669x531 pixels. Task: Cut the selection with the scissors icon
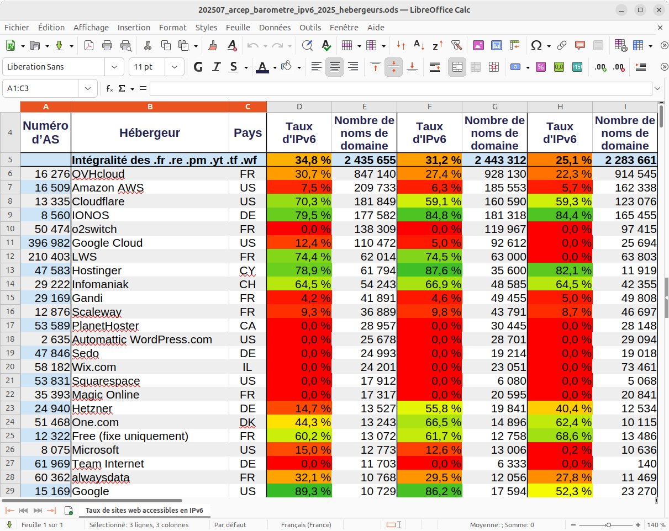coord(148,46)
